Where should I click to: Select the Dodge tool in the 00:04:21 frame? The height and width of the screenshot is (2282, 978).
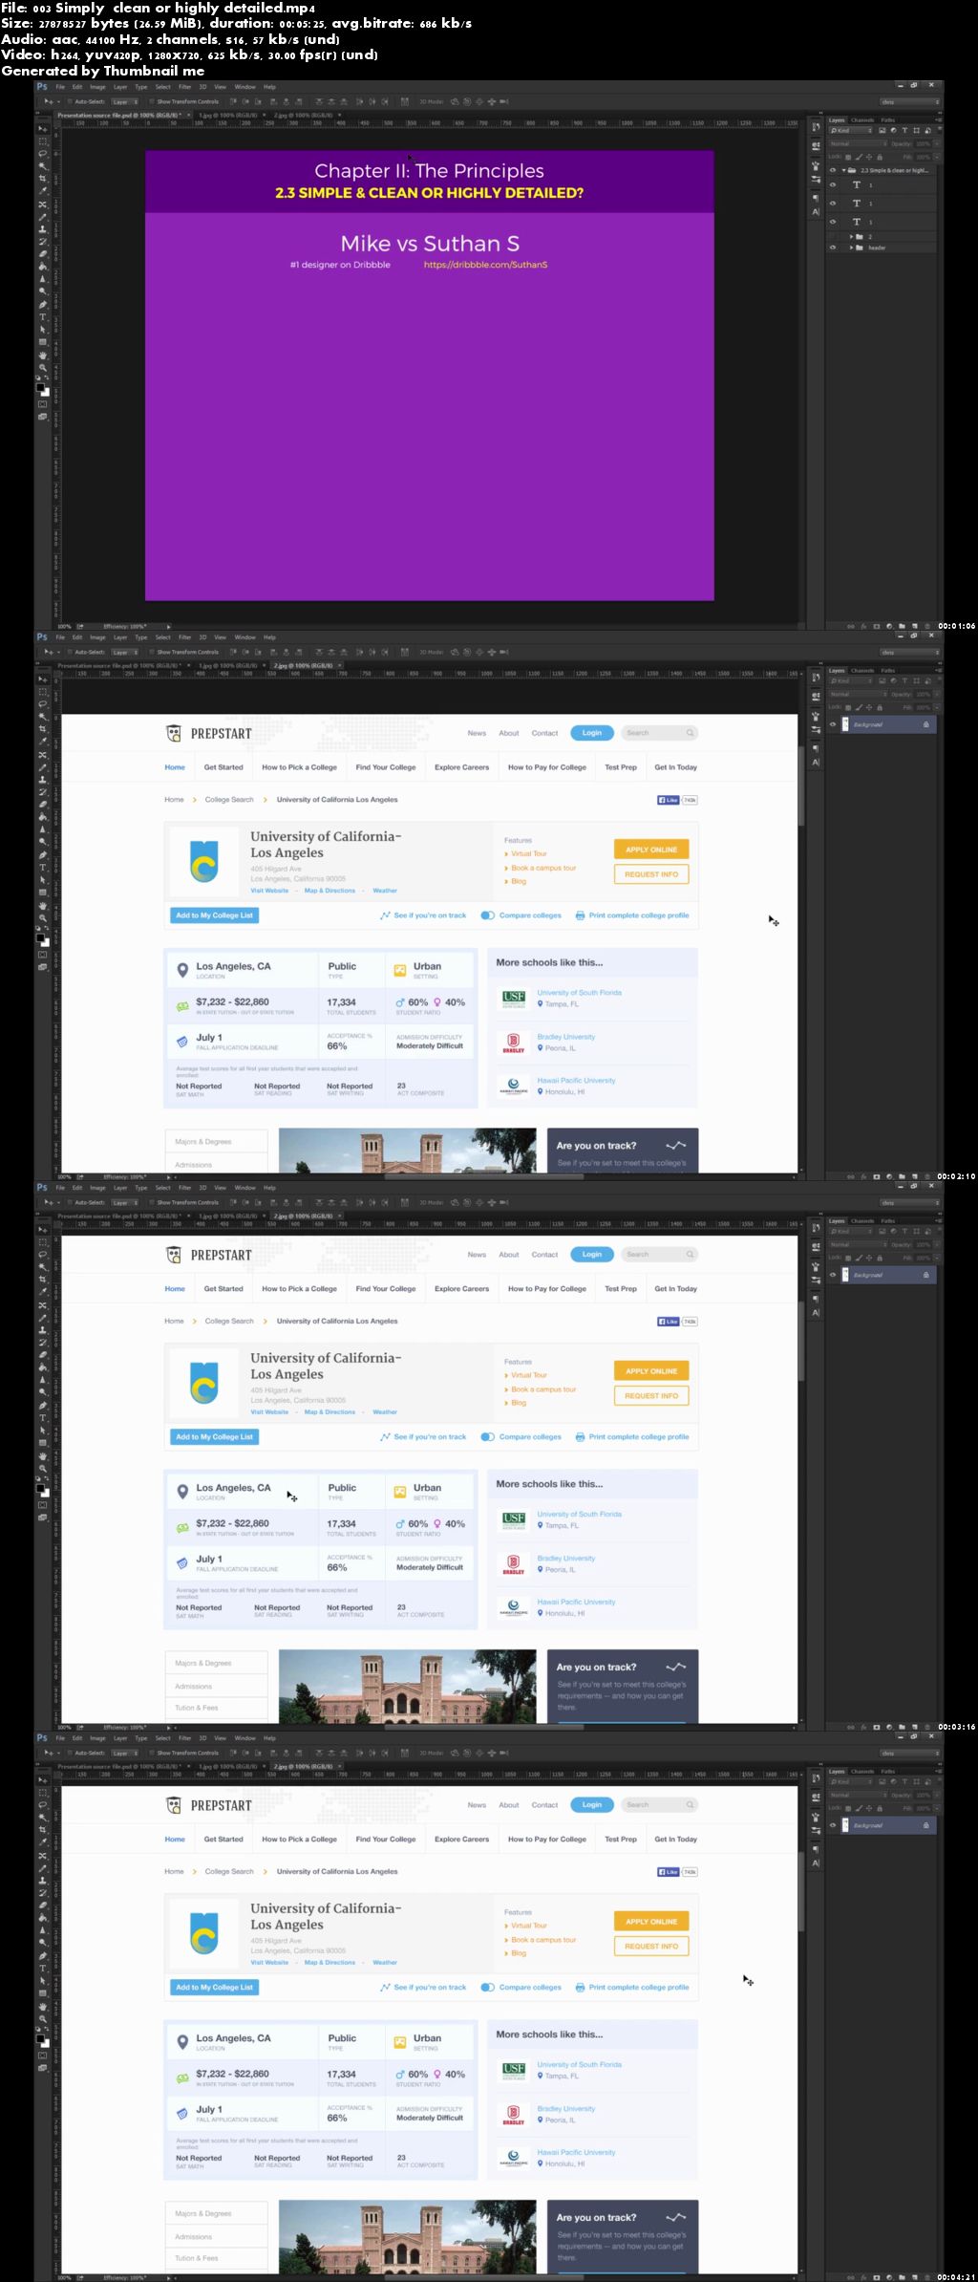[x=43, y=1943]
